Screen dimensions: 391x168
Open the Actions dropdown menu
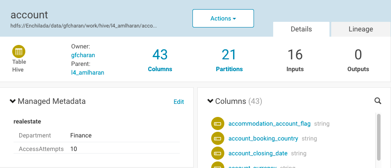(x=223, y=18)
